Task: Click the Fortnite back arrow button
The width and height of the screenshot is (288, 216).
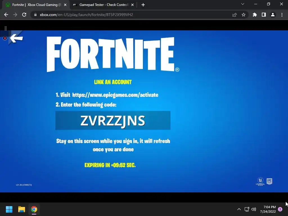Action: [x=16, y=38]
